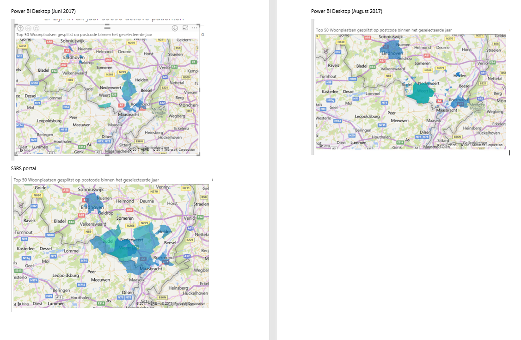Click the expand all down one level icon

pos(37,28)
